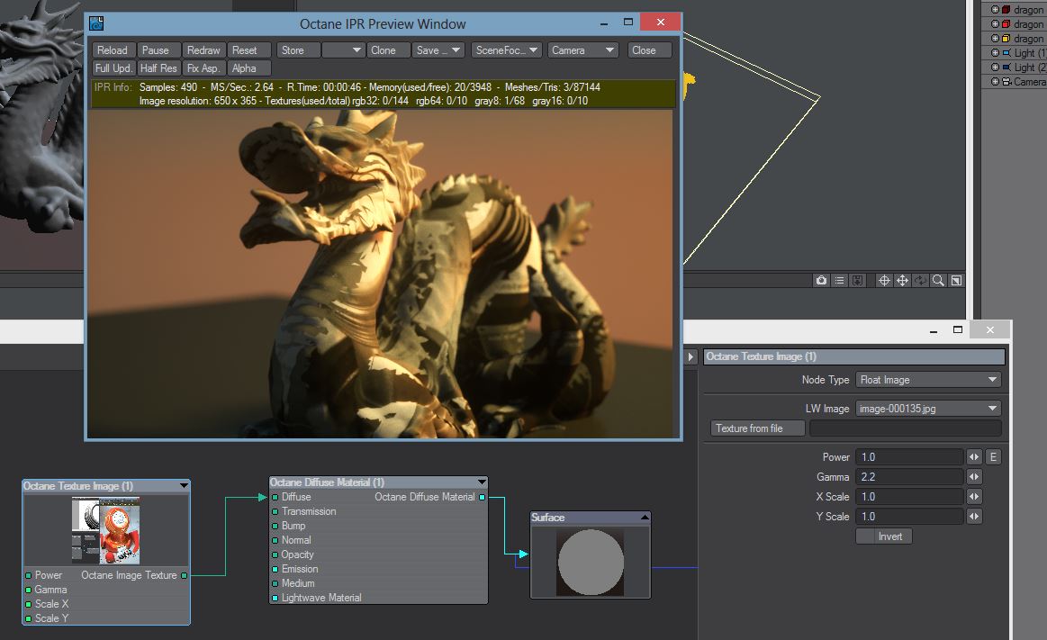Click the viewport camera snapshot icon
1047x640 pixels.
click(x=821, y=280)
